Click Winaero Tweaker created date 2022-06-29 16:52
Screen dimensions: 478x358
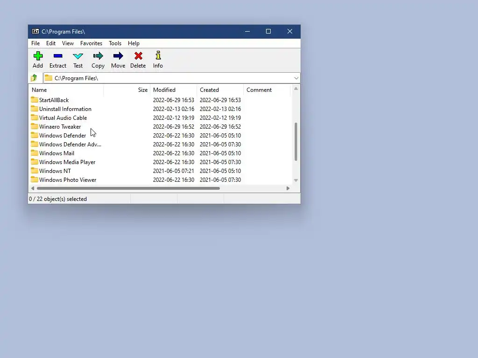point(220,126)
